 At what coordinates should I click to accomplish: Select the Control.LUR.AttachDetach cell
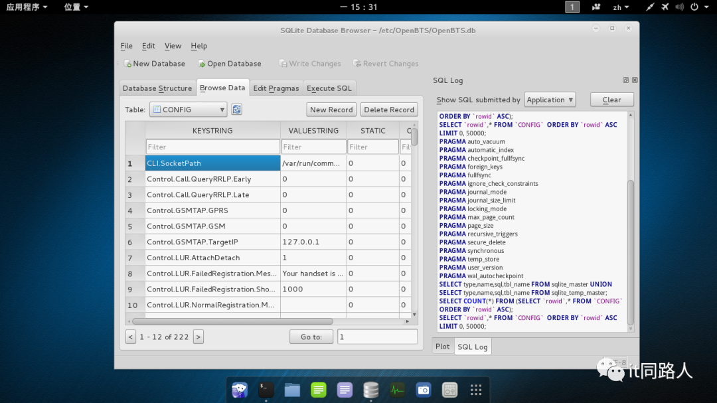(x=212, y=258)
